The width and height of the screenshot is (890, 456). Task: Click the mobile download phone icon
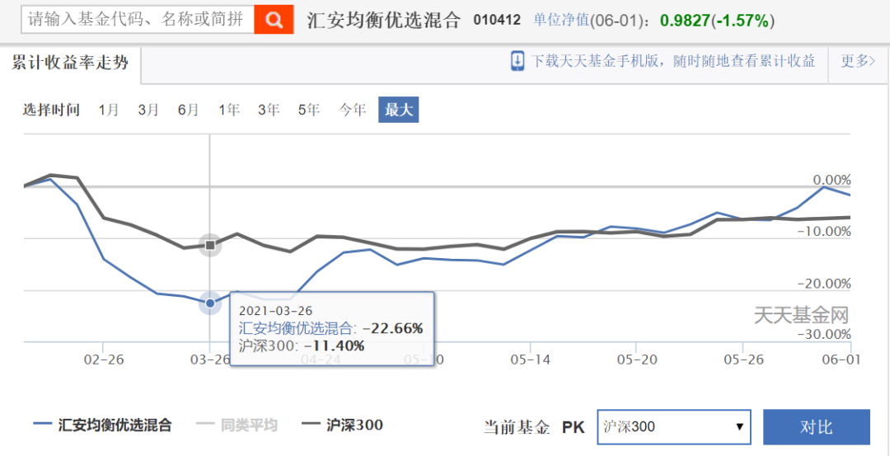[x=518, y=61]
